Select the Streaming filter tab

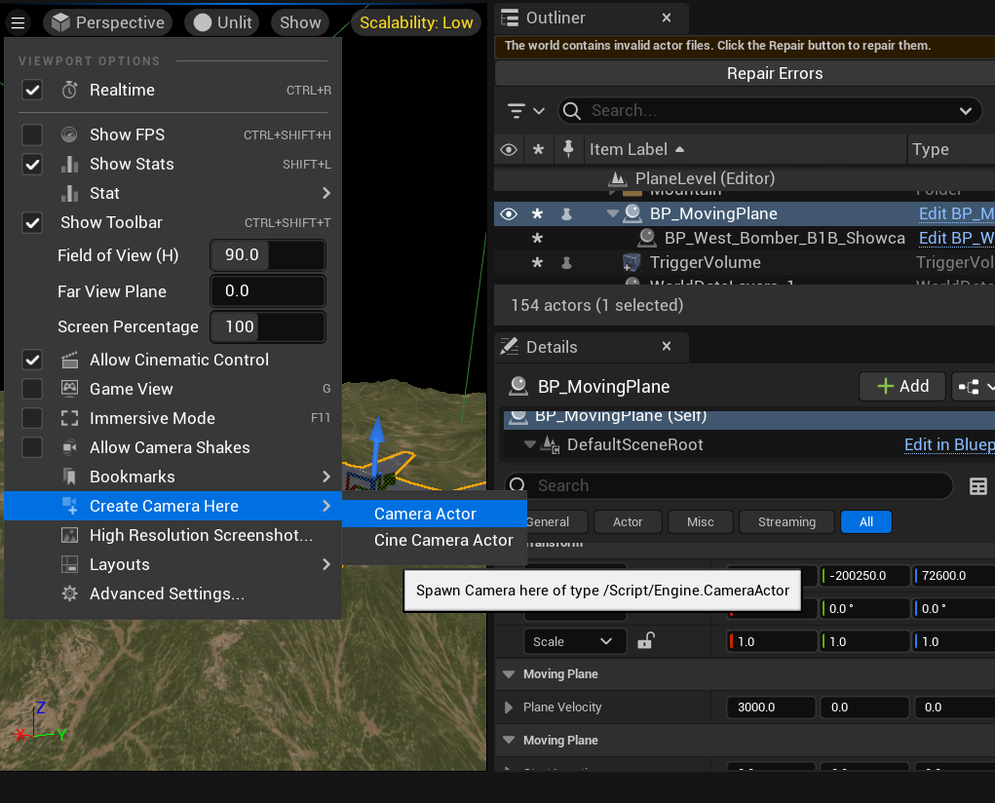pos(786,521)
